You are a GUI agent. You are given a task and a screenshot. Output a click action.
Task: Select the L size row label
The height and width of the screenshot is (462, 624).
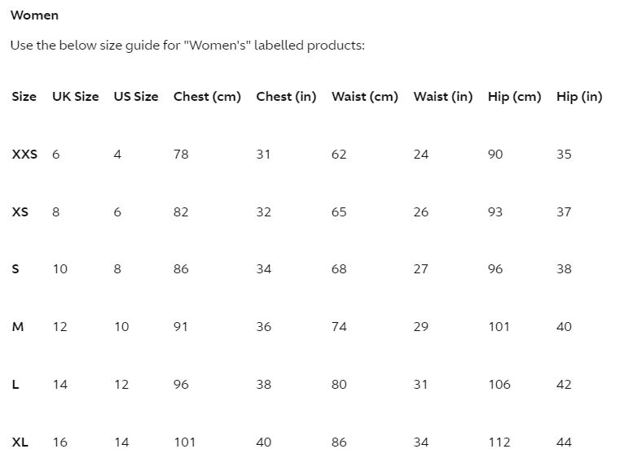(x=15, y=384)
